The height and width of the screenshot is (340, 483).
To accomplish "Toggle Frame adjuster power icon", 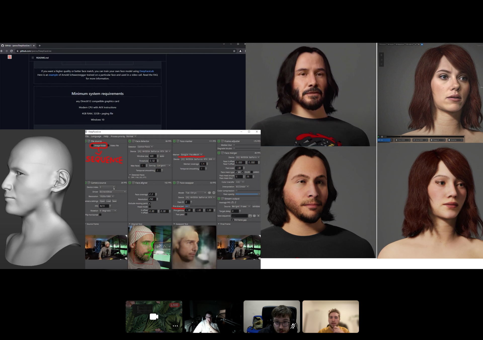I will [x=219, y=141].
